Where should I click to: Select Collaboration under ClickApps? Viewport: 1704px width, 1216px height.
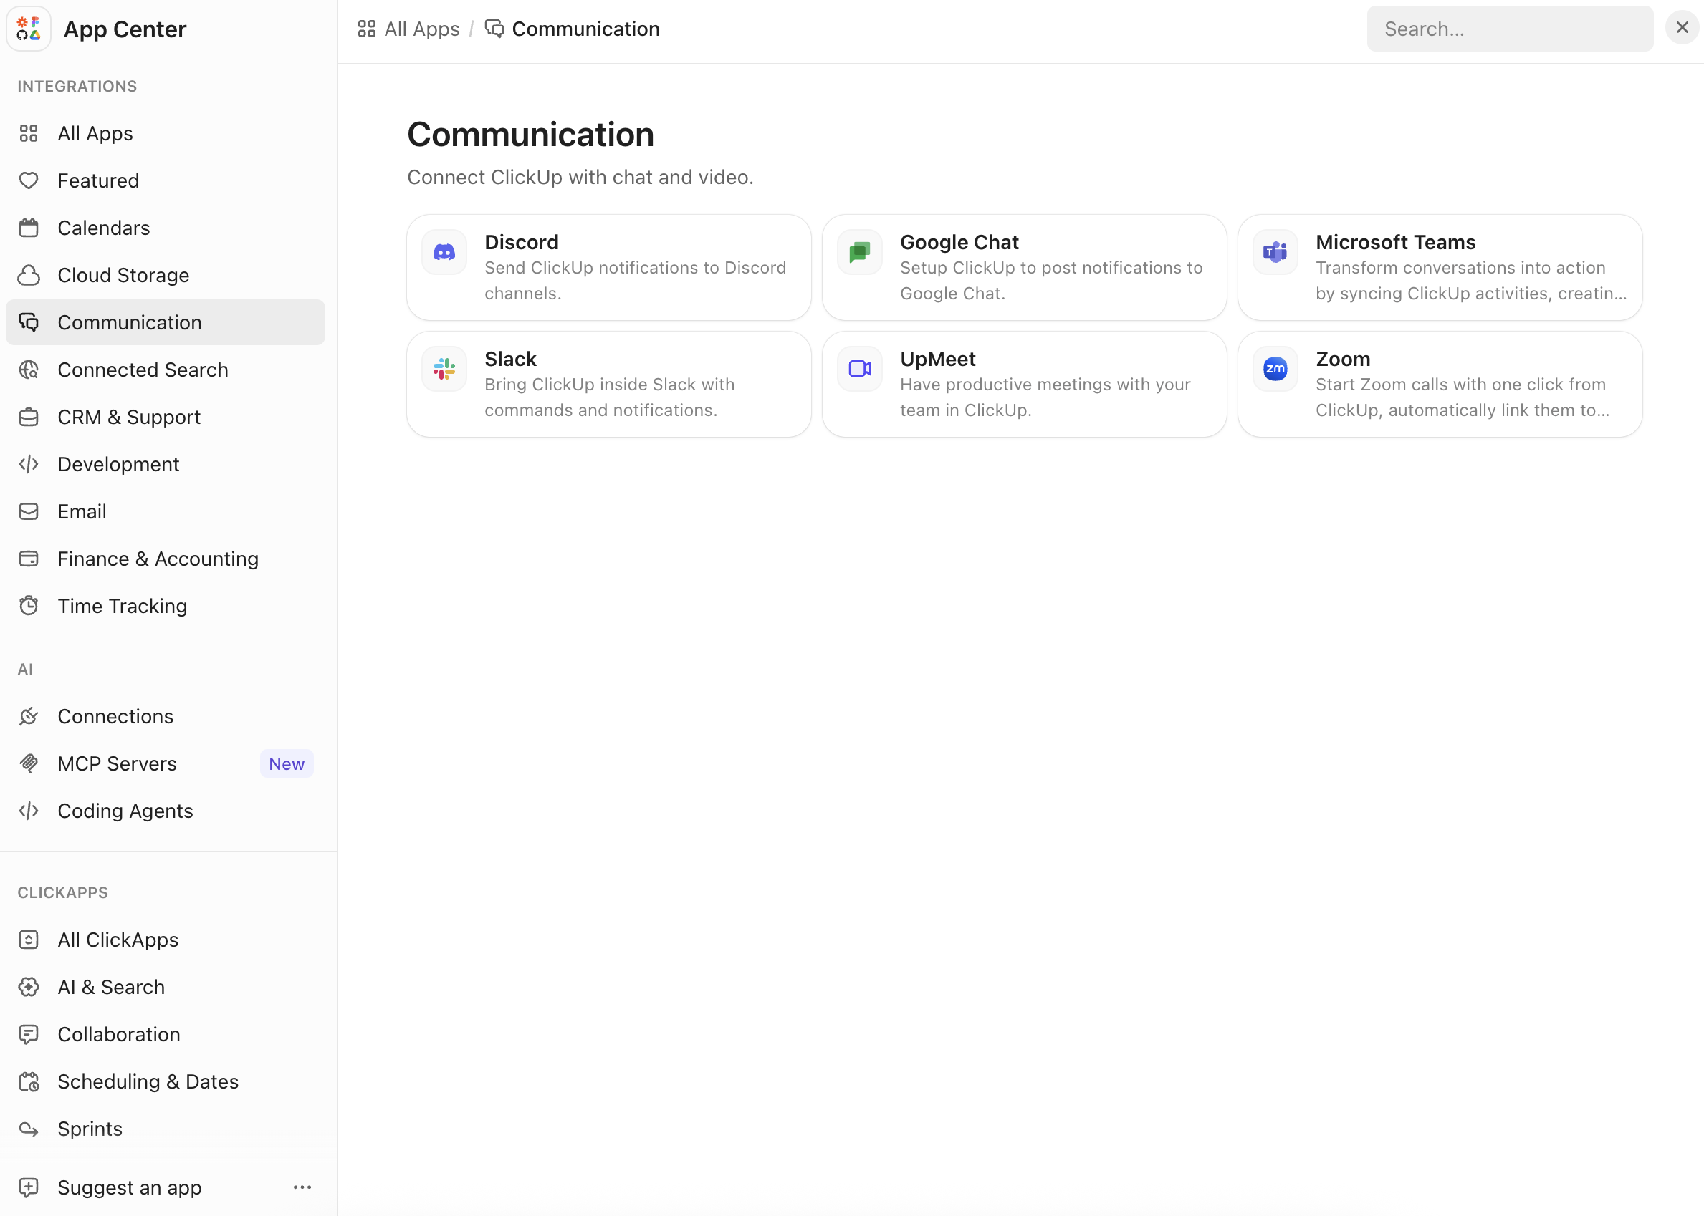[x=166, y=1034]
